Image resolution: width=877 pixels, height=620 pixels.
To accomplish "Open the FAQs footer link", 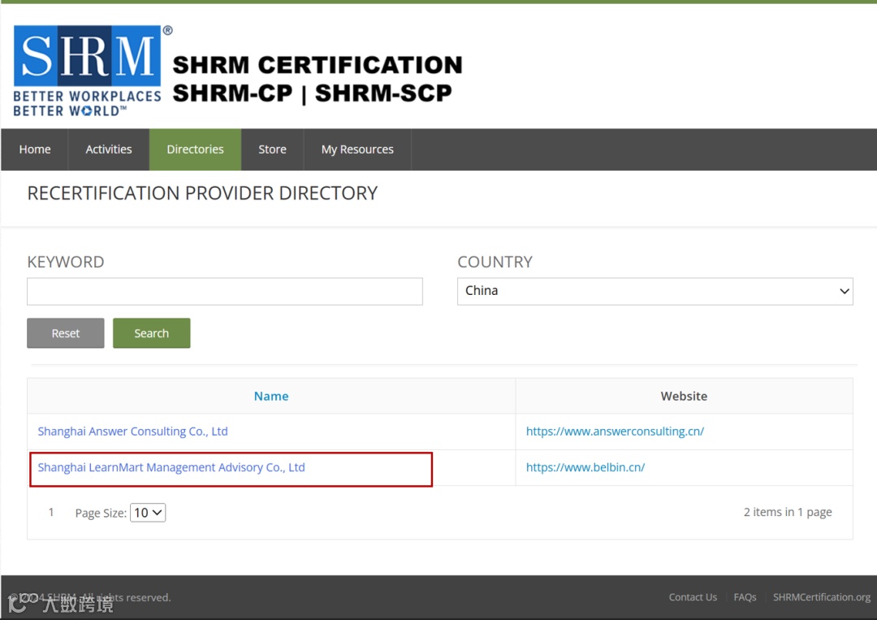I will pyautogui.click(x=745, y=597).
